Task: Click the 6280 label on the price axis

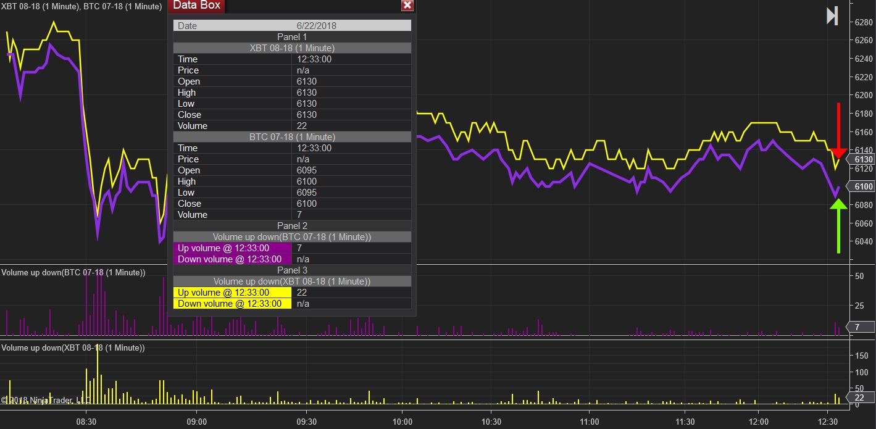Action: point(863,22)
